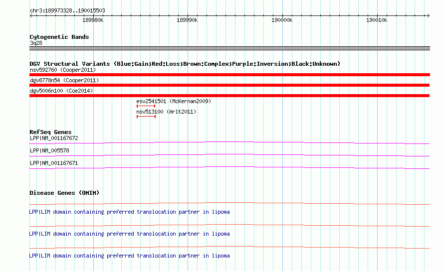Viewport: 444px width, 271px height.
Task: Click the gray 3q28 cytogenetic band bar
Action: [x=229, y=48]
